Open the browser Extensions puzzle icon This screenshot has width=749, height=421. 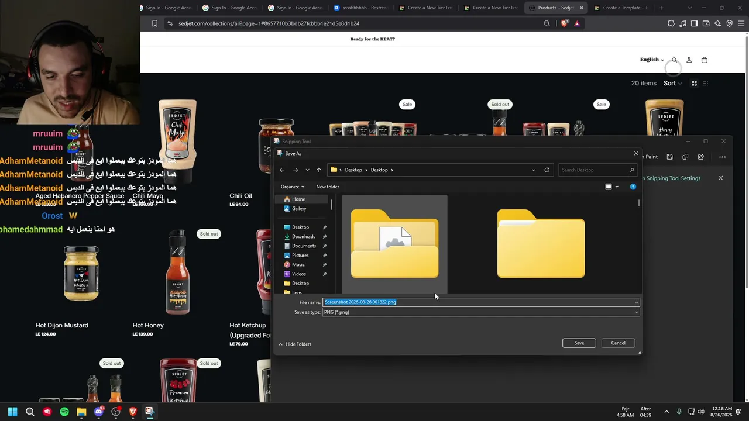click(x=671, y=23)
